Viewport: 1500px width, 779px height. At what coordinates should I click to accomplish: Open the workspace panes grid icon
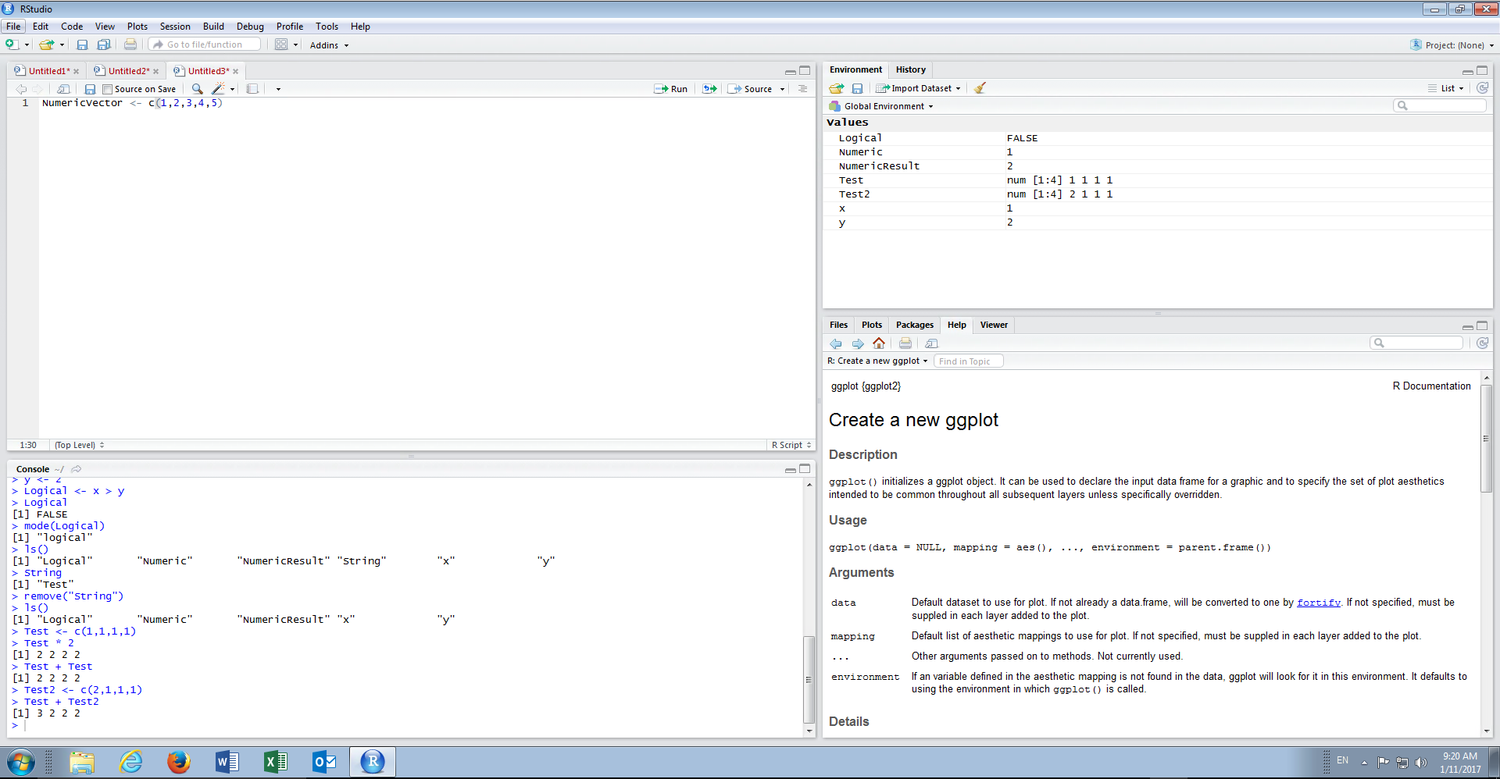[x=281, y=44]
